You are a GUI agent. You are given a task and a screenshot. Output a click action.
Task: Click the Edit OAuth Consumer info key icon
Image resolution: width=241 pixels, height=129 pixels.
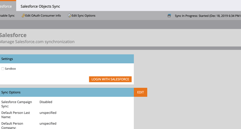click(23, 15)
